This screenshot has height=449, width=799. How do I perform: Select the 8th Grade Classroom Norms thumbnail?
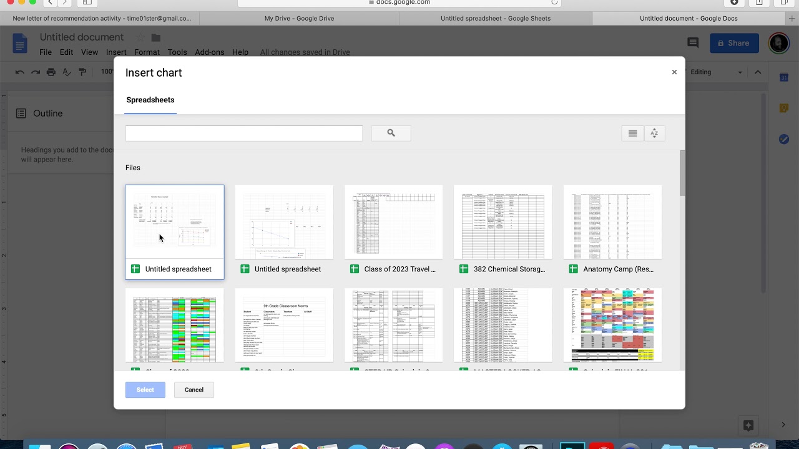pyautogui.click(x=284, y=325)
